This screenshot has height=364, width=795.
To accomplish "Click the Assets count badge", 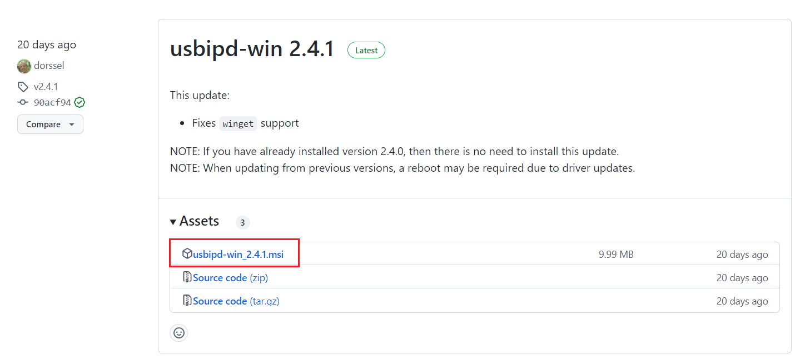I will click(x=242, y=222).
